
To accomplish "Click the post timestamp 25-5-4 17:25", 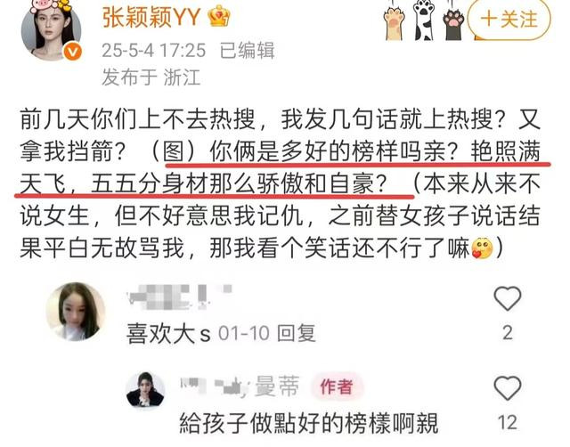I will (x=153, y=51).
